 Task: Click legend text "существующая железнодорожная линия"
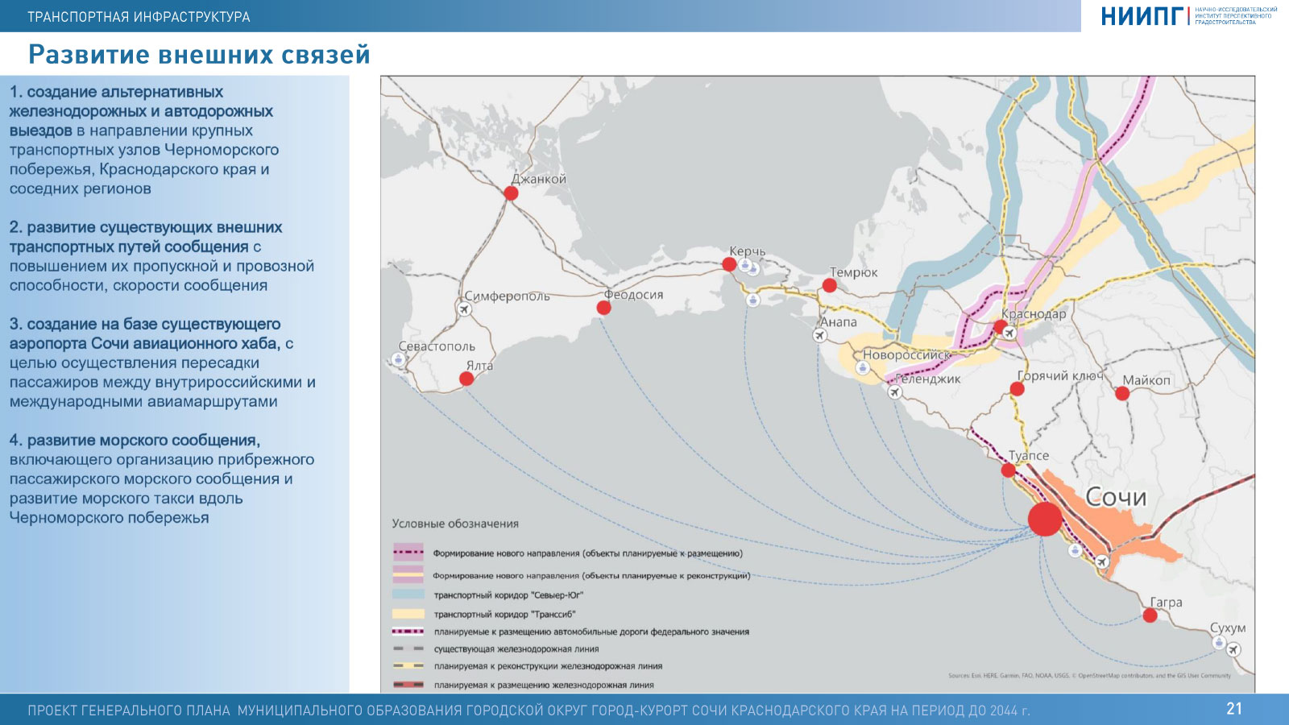[516, 649]
